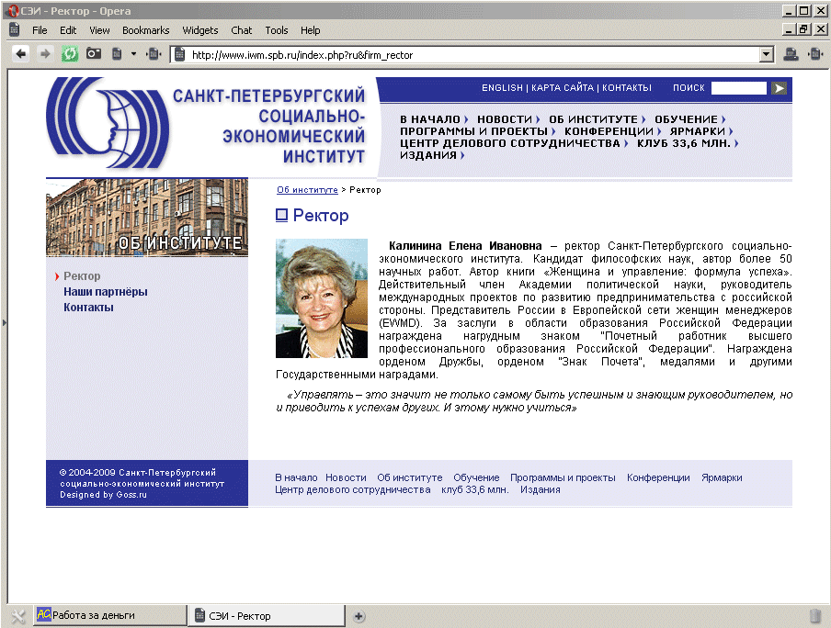Switch to the Работа за деньги tab
The image size is (831, 628).
coord(110,615)
